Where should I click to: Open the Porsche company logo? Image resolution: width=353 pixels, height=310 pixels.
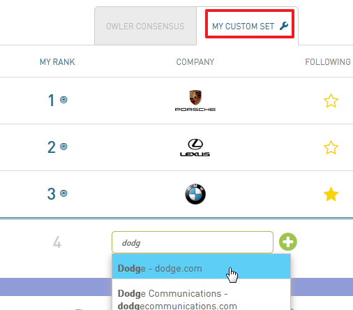pos(195,101)
